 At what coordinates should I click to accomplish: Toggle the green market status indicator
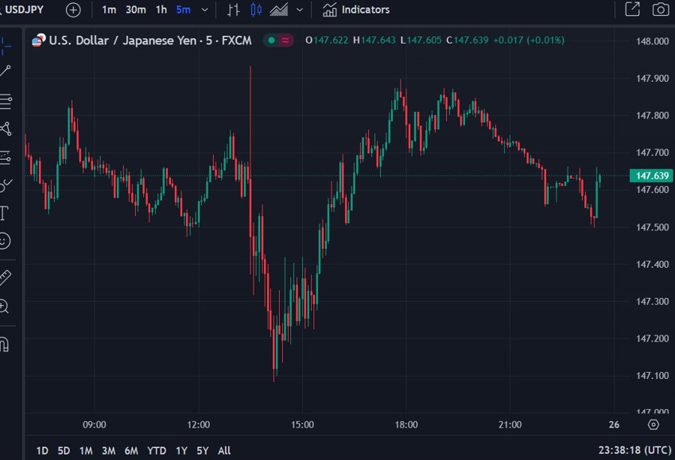coord(271,41)
